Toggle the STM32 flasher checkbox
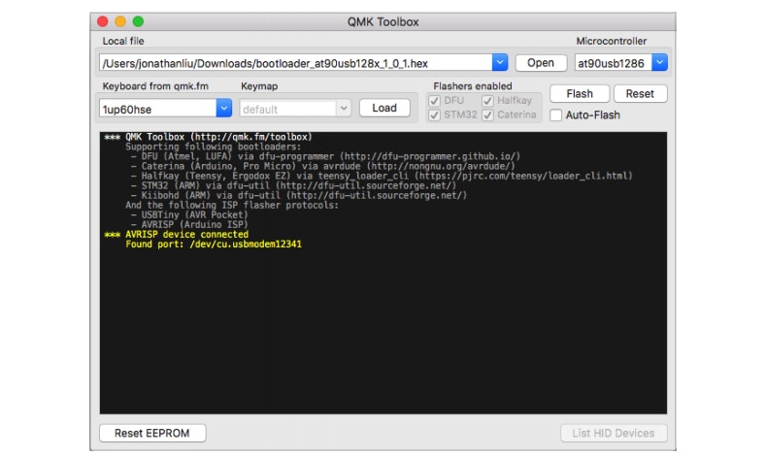Screen dimensions: 765x456 point(434,115)
